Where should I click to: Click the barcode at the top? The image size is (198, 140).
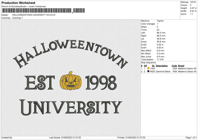[43, 11]
